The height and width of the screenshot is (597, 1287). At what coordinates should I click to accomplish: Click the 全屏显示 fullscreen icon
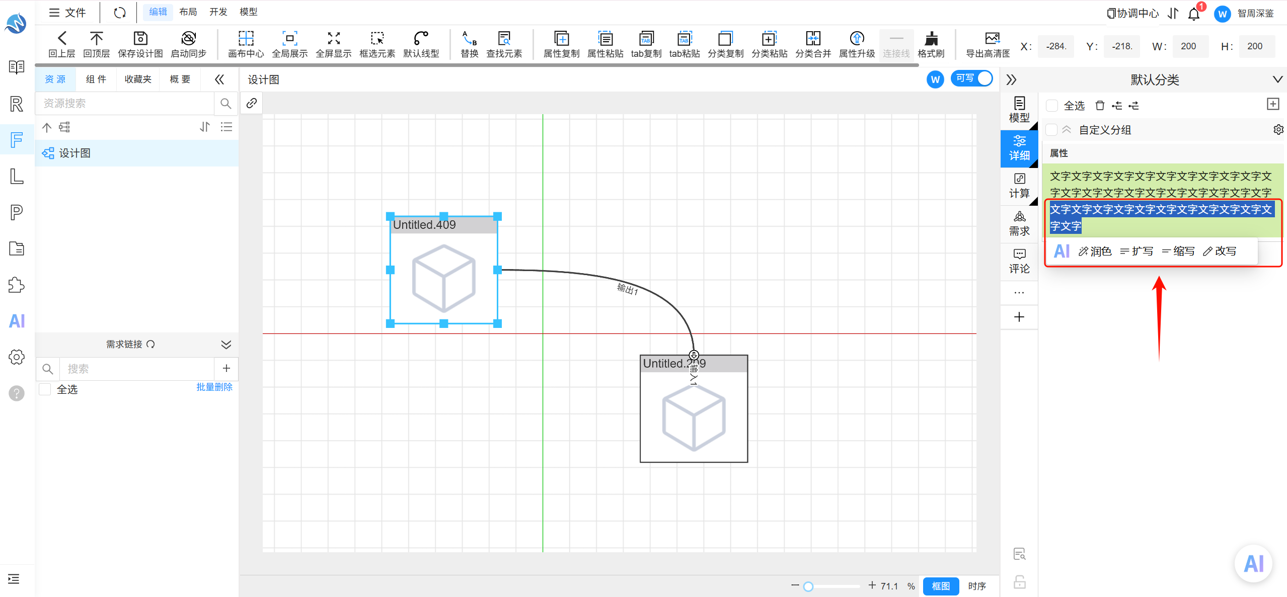(x=333, y=39)
